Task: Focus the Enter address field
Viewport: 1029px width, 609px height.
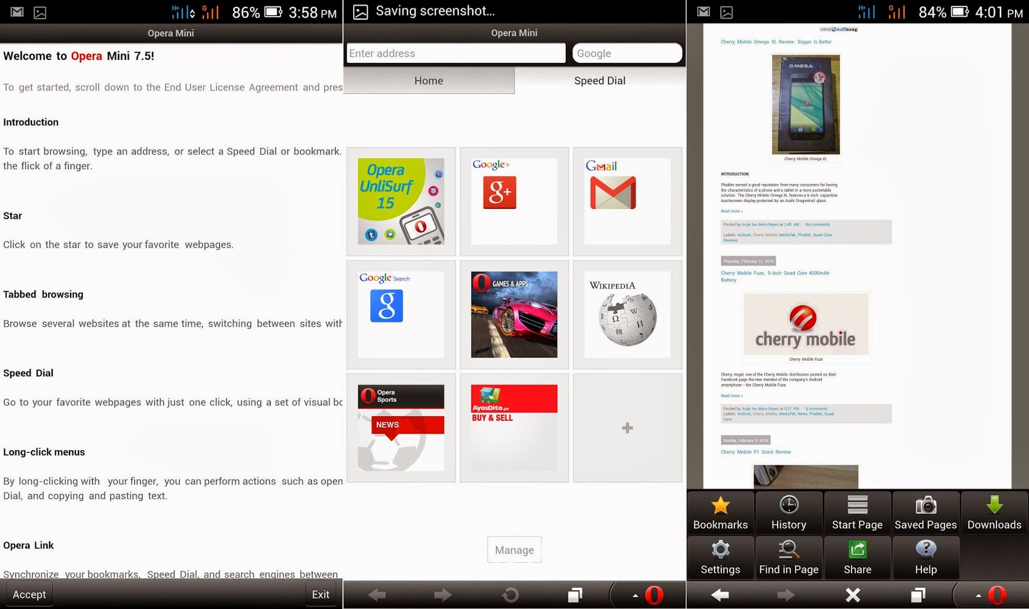Action: [x=456, y=53]
